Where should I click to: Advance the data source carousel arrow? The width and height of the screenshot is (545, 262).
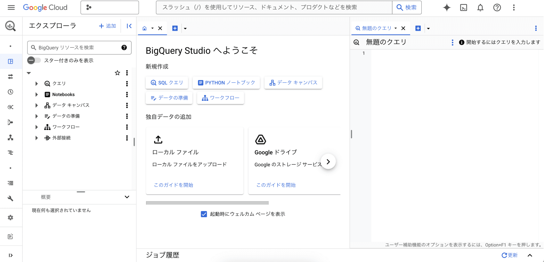pyautogui.click(x=328, y=162)
